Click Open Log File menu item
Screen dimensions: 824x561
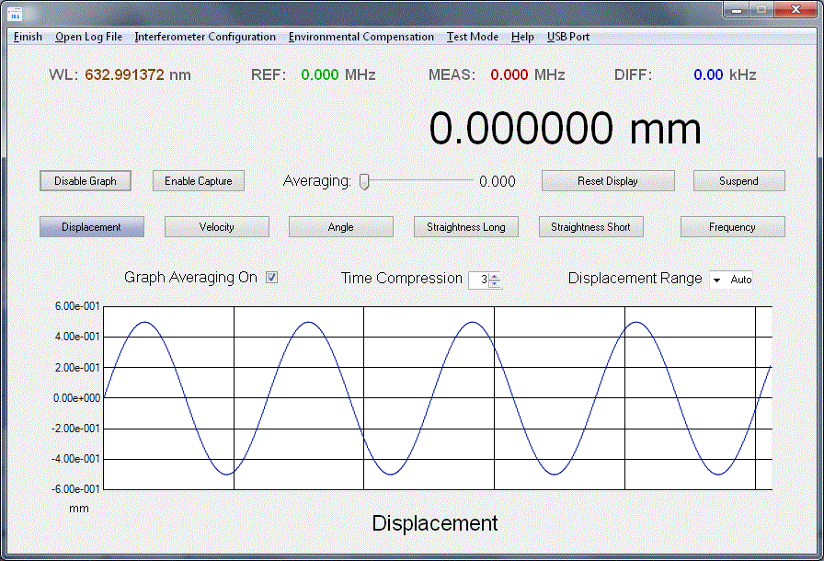coord(88,37)
